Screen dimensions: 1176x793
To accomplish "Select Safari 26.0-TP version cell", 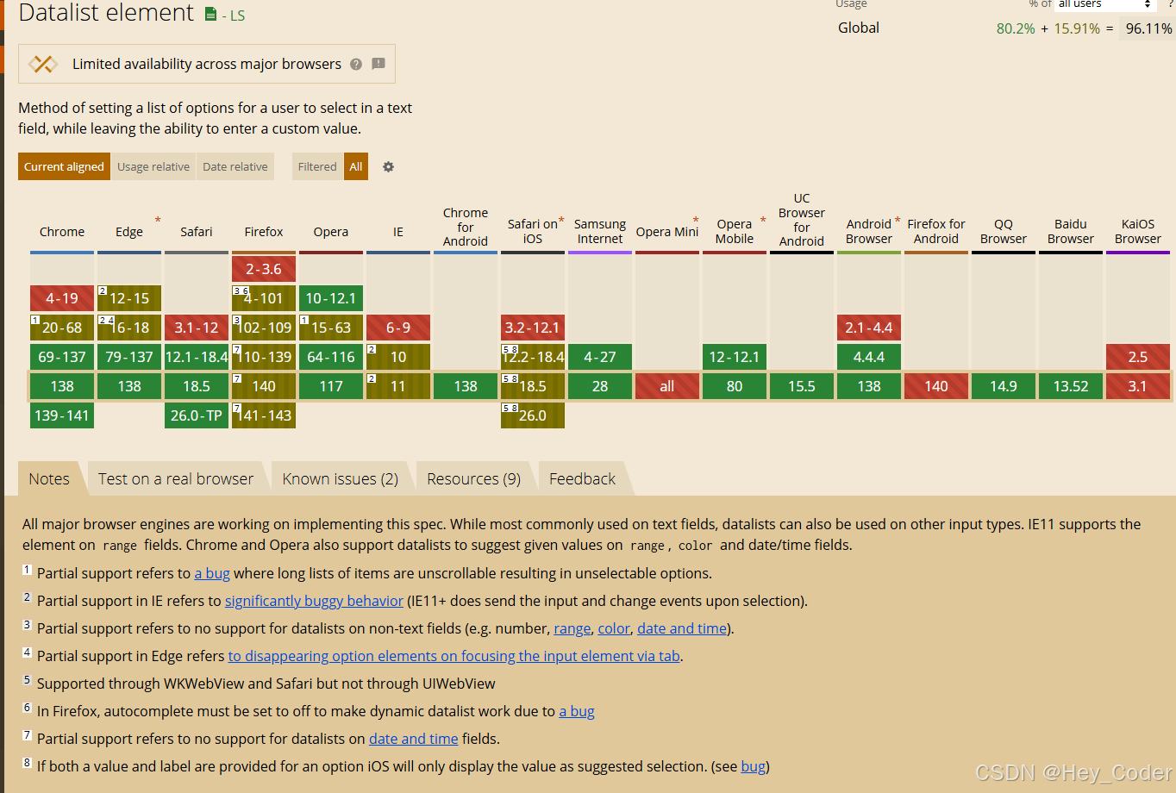I will click(x=197, y=415).
